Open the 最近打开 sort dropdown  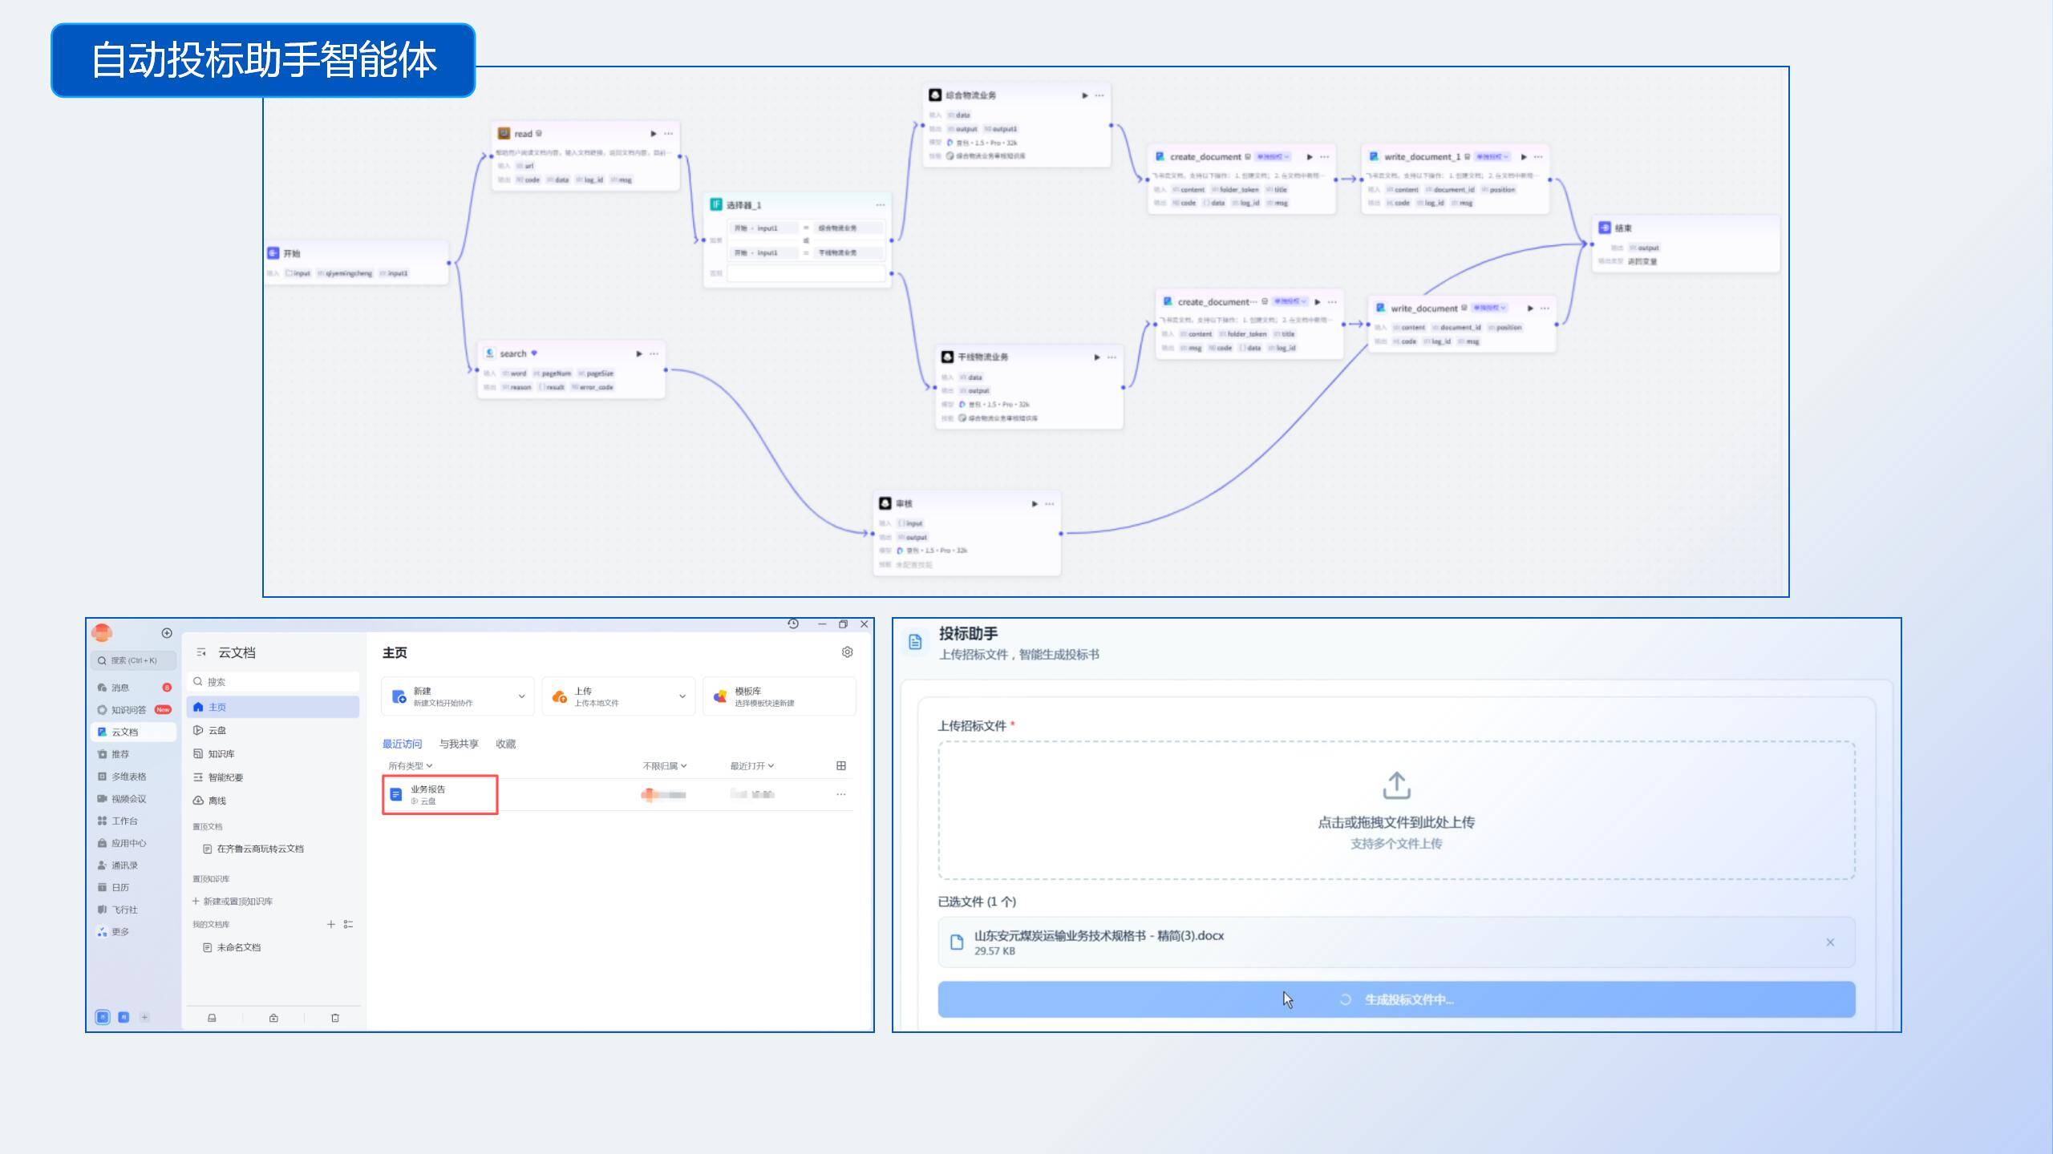click(x=751, y=765)
